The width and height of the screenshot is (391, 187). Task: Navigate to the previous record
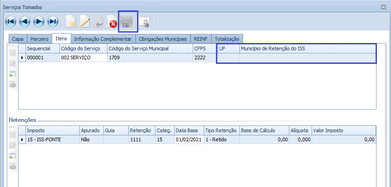(x=24, y=21)
